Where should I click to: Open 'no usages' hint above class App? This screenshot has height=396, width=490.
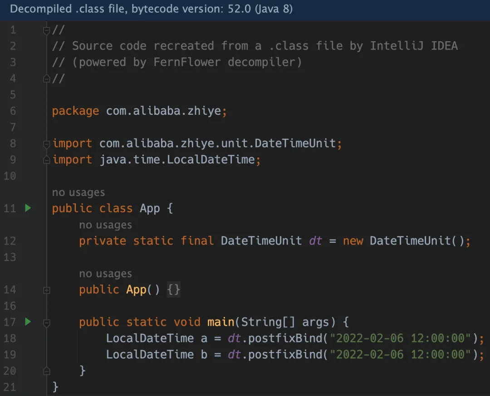tap(78, 192)
